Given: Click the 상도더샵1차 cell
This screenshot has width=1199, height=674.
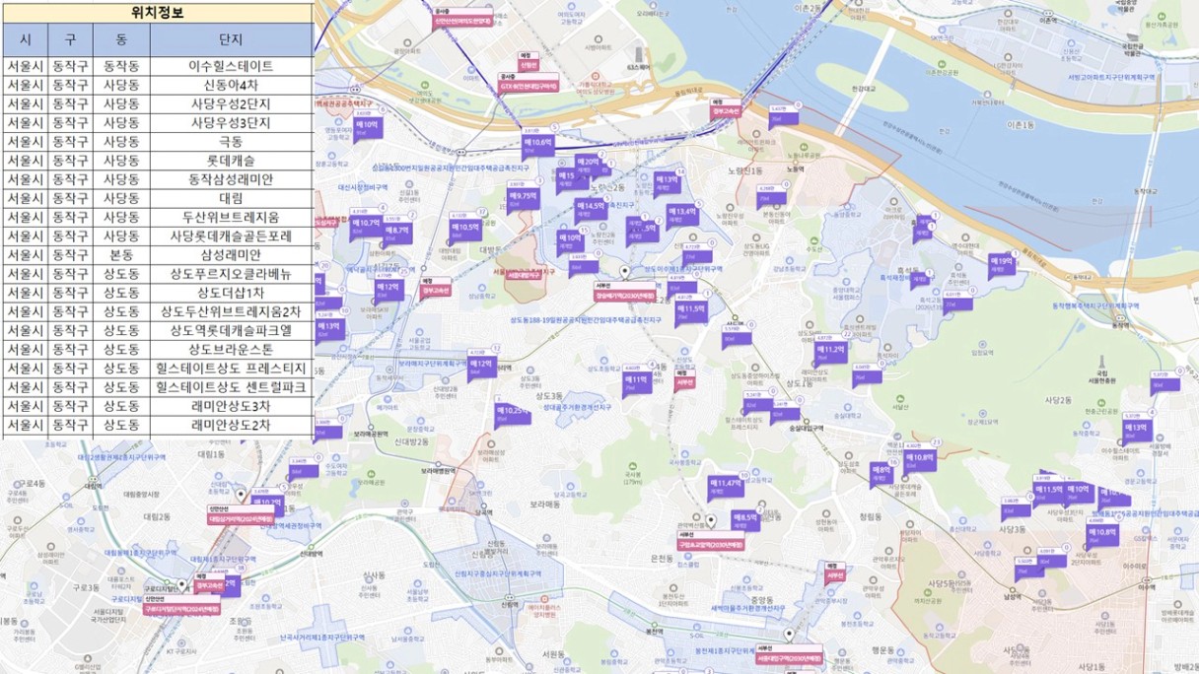Looking at the screenshot, I should [x=231, y=293].
